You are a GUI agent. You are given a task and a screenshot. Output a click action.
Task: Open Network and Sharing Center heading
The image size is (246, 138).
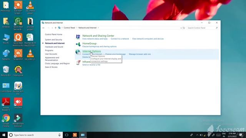[x=98, y=36]
